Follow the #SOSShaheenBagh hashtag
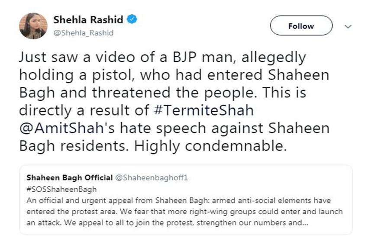368x238 pixels. coord(61,189)
